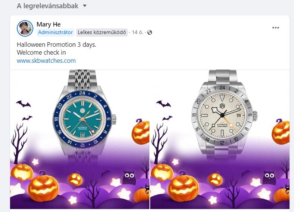This screenshot has width=294, height=212.
Task: Click the big grinning pumpkin in left photo
Action: point(43,188)
